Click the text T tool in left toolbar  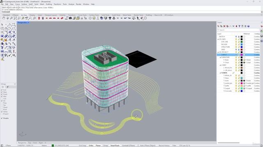point(2,47)
